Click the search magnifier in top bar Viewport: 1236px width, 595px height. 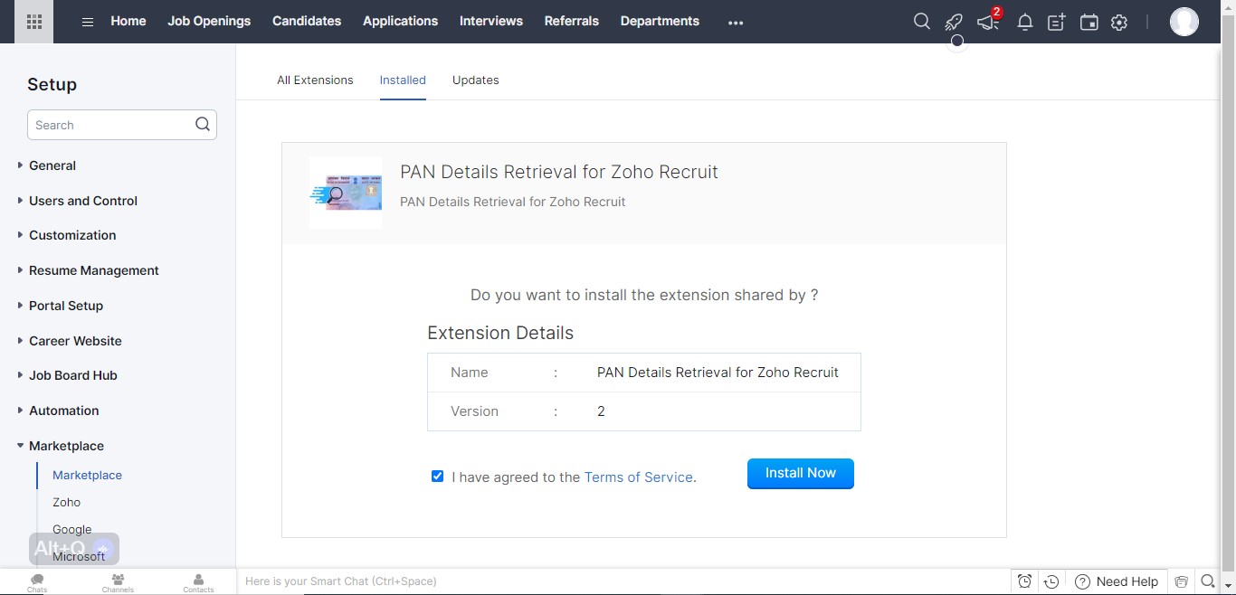[x=921, y=22]
